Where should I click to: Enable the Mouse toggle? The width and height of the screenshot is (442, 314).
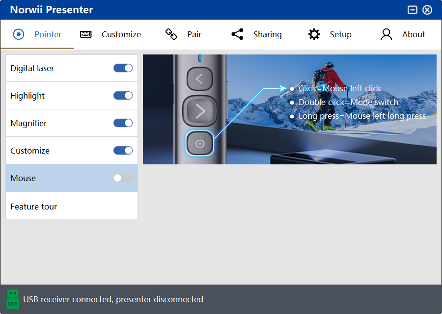pos(123,178)
